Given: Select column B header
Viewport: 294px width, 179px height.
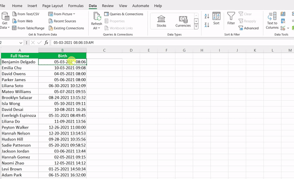Looking at the screenshot, I should (62, 50).
